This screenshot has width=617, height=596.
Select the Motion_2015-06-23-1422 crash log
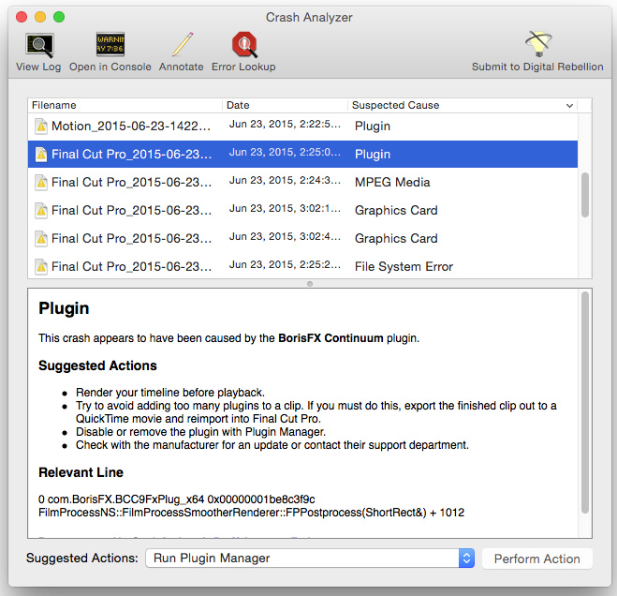tap(302, 127)
